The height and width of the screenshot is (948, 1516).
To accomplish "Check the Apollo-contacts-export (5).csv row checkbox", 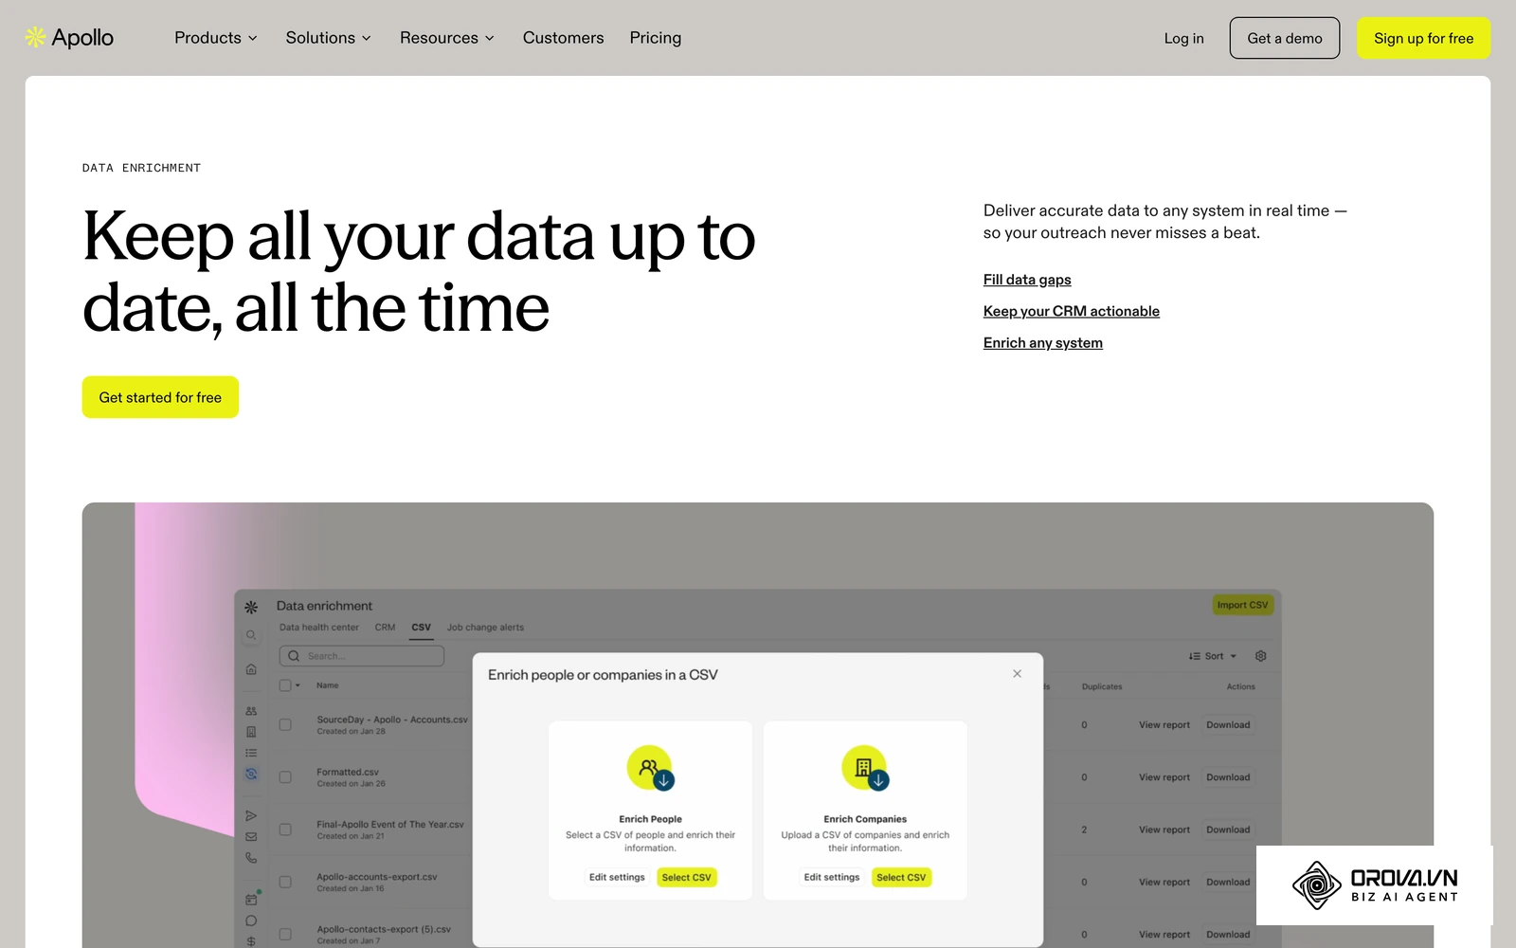I will coord(285,935).
